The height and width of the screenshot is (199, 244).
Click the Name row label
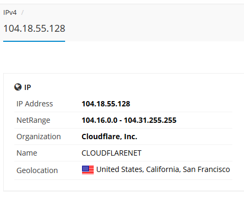[27, 153]
